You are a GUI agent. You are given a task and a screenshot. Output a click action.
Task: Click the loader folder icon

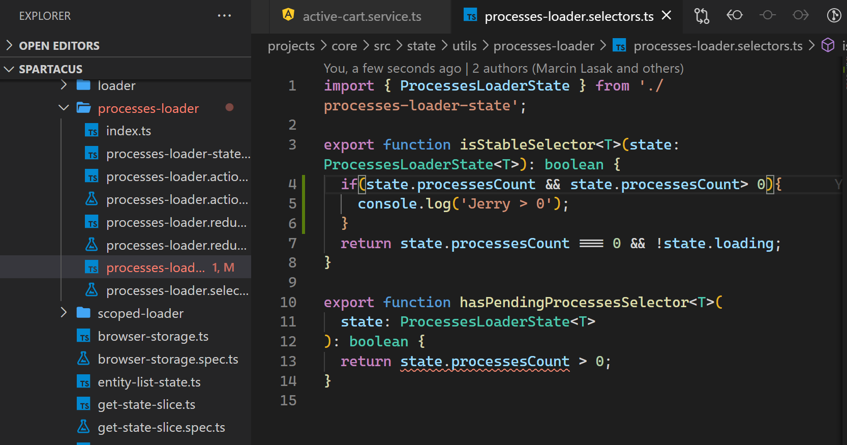(x=83, y=85)
